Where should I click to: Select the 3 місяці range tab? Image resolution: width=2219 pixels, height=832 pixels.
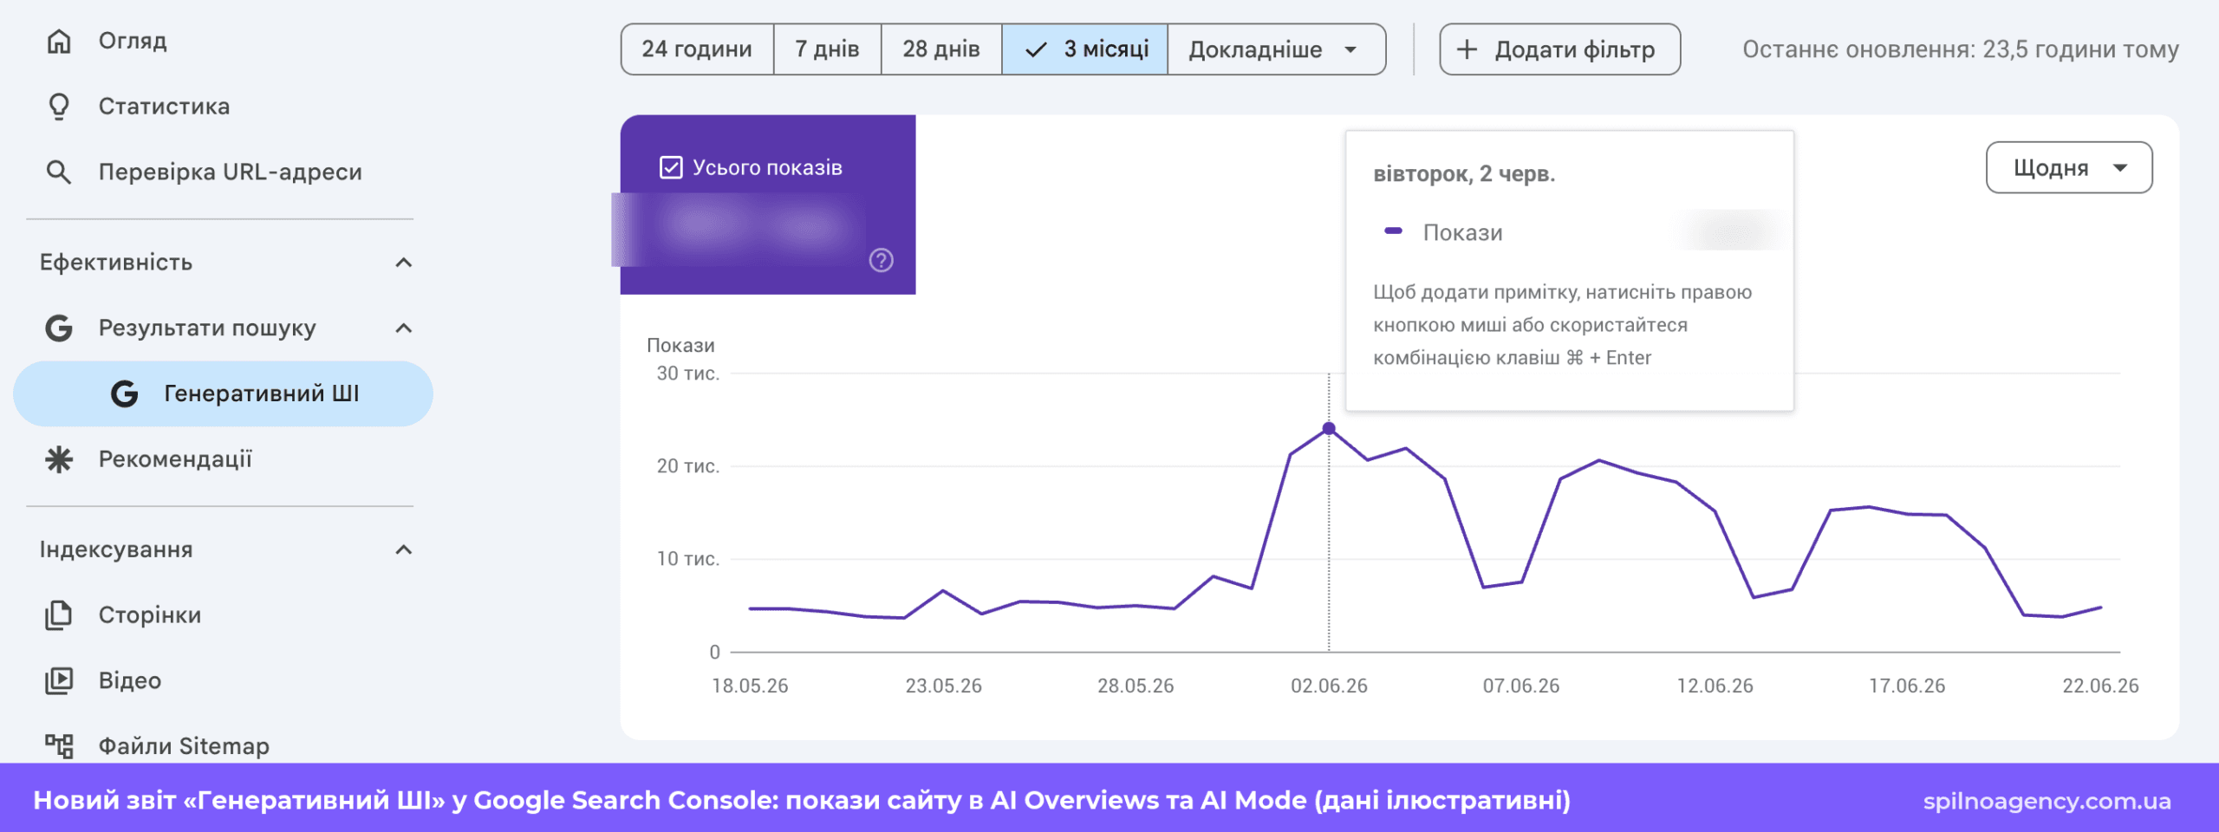pos(1084,49)
